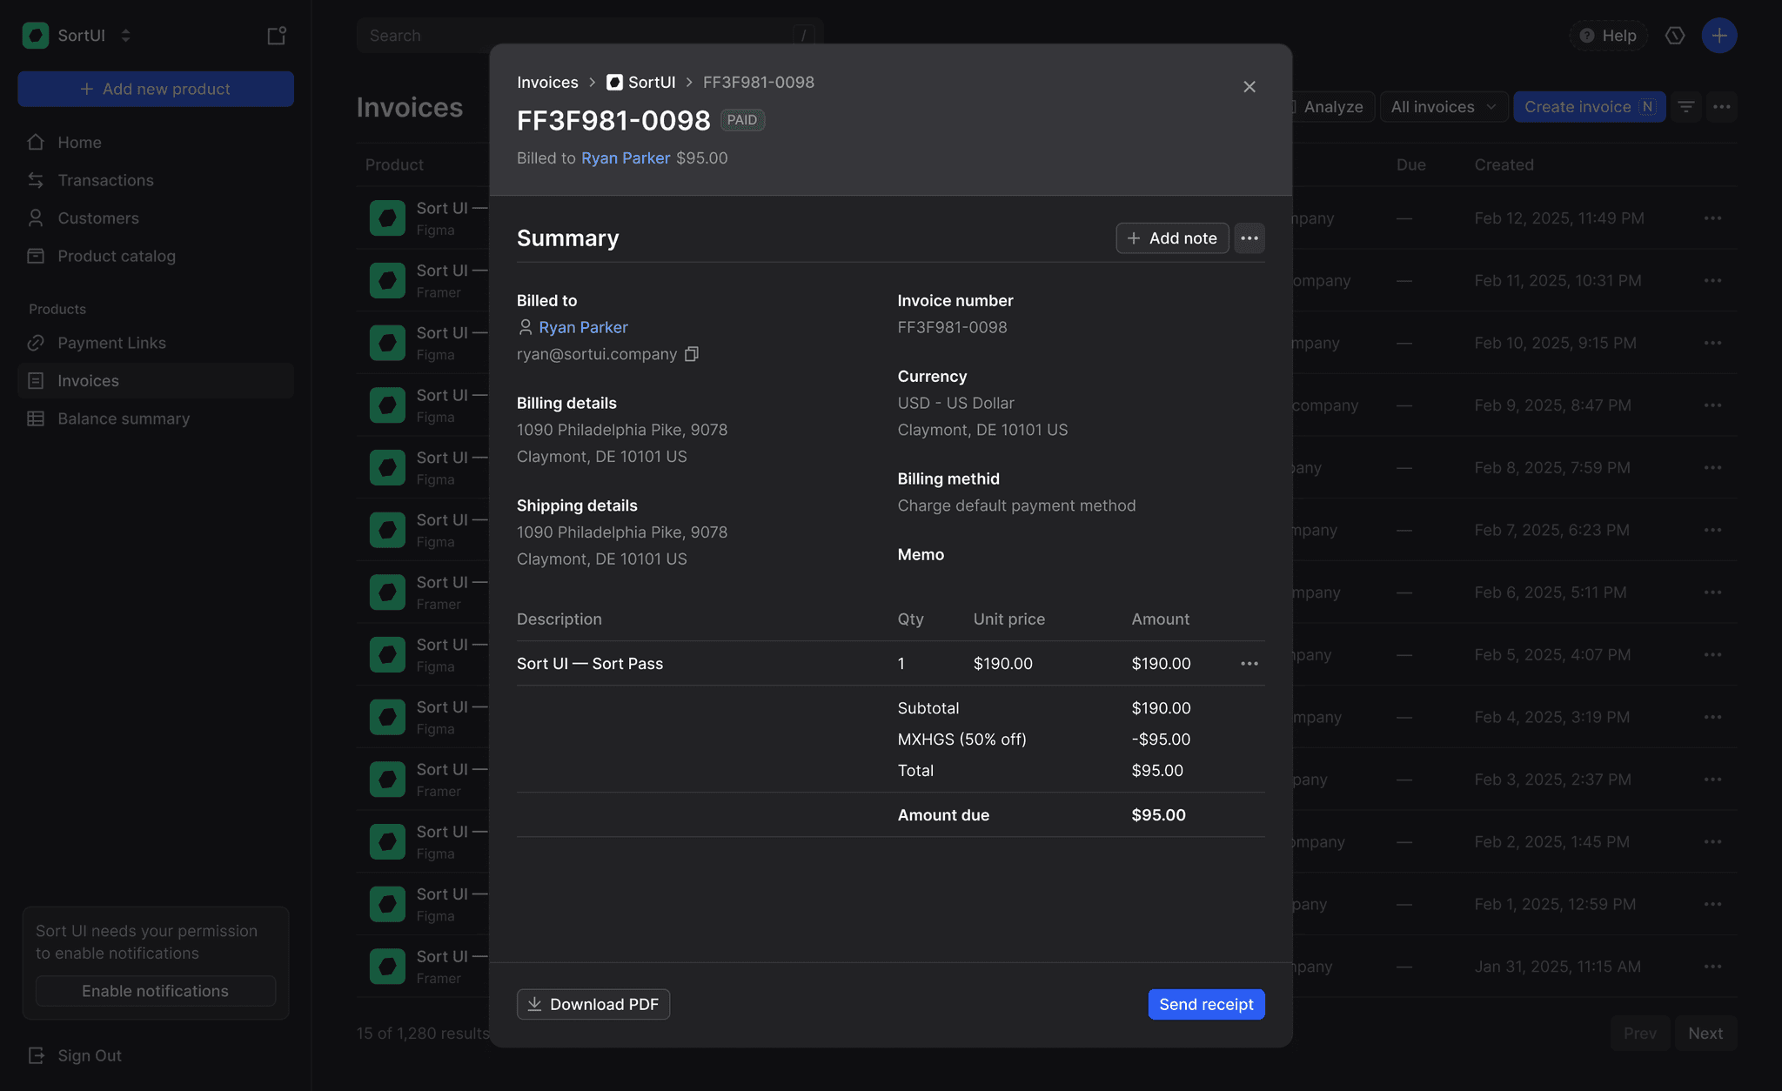Click product icon for Feb 12 invoice row
This screenshot has width=1782, height=1091.
387,218
